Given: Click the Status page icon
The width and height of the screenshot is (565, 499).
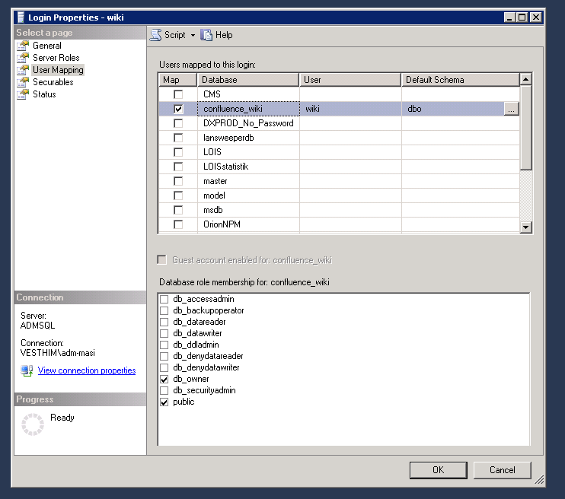Looking at the screenshot, I should [x=23, y=94].
